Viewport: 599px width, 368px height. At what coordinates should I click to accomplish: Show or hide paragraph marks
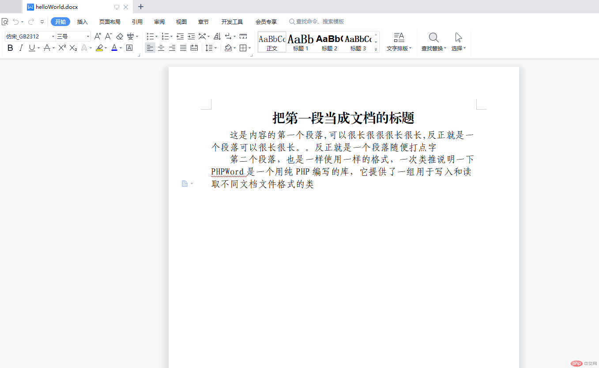(x=228, y=36)
